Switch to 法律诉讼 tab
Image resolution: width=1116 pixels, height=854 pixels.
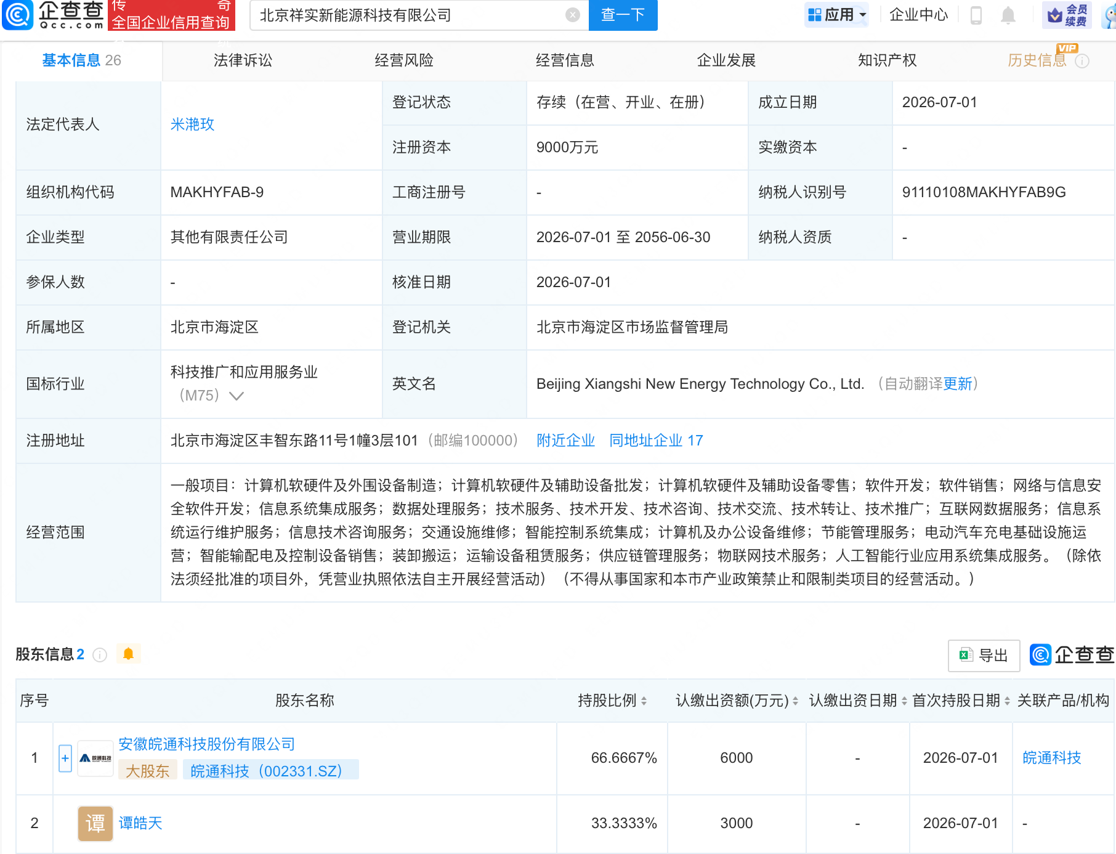click(x=243, y=60)
